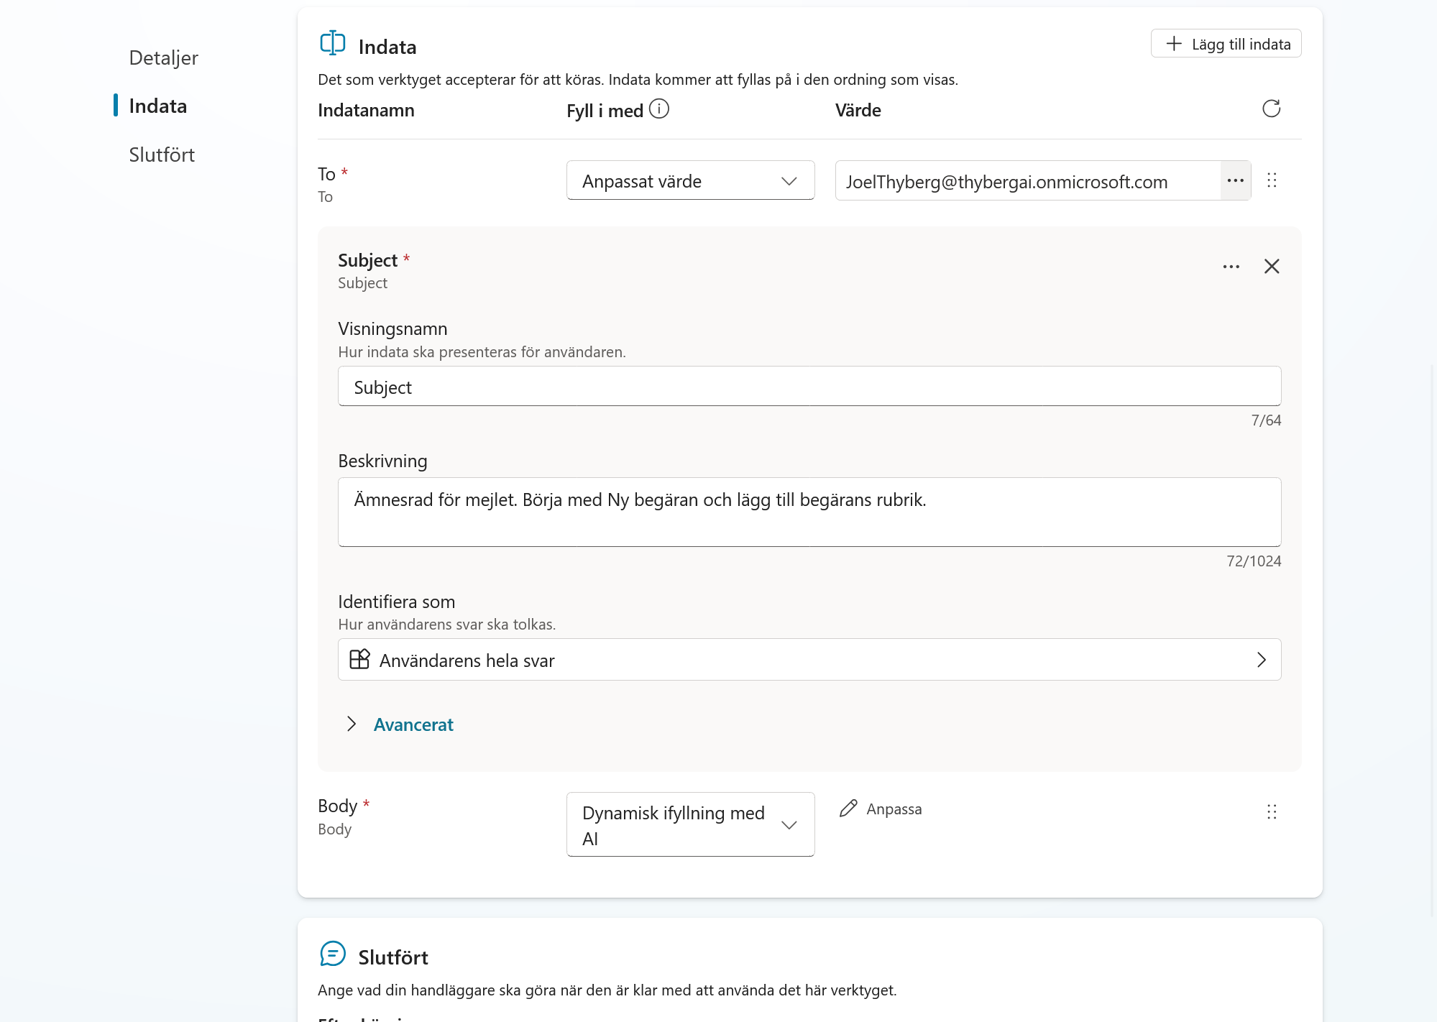Click the Identifiera som label
The height and width of the screenshot is (1022, 1437).
coord(396,602)
